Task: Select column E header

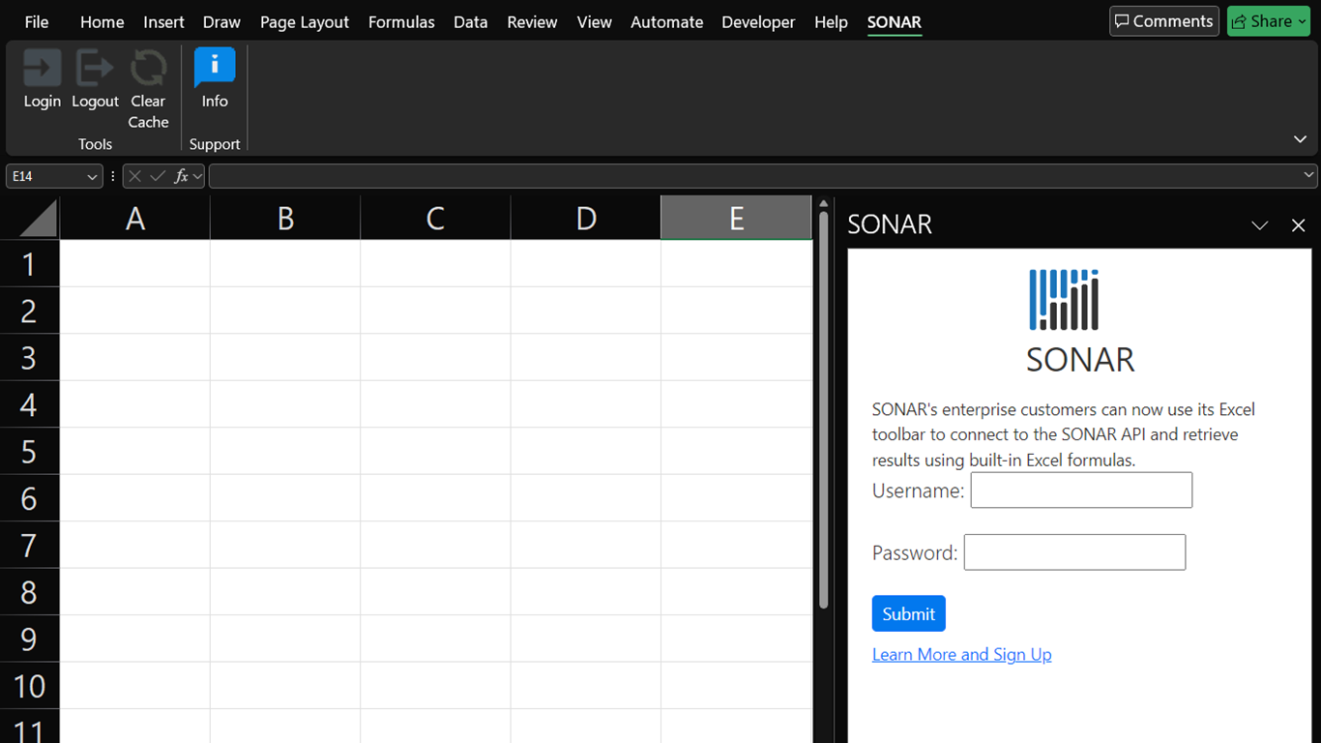Action: coord(736,219)
